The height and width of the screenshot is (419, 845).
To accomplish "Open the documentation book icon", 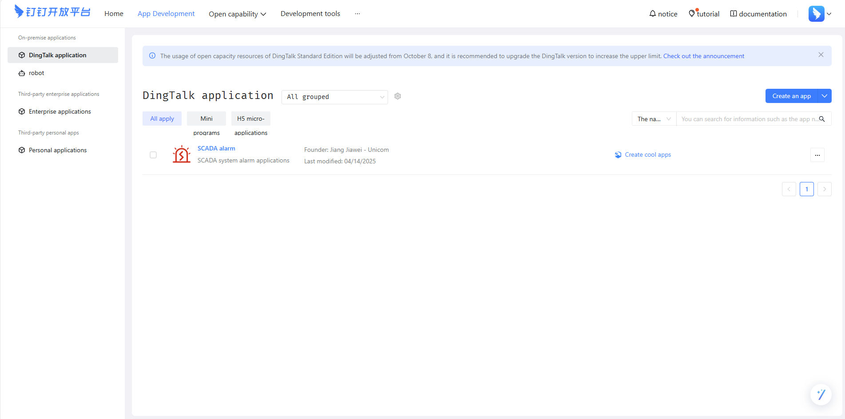I will click(x=734, y=14).
